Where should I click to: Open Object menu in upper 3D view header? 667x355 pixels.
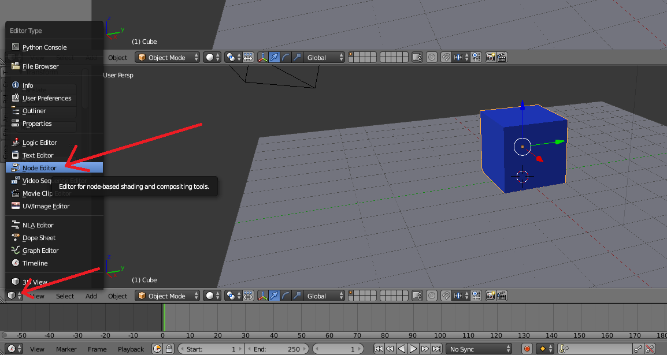tap(117, 58)
